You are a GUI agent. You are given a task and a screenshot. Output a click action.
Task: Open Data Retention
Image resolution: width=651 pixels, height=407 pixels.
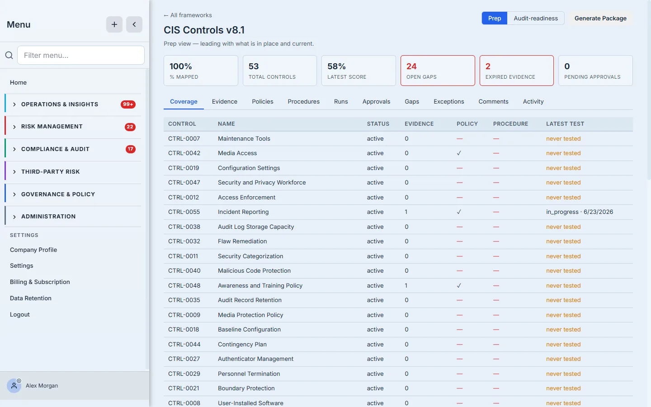[x=31, y=298]
